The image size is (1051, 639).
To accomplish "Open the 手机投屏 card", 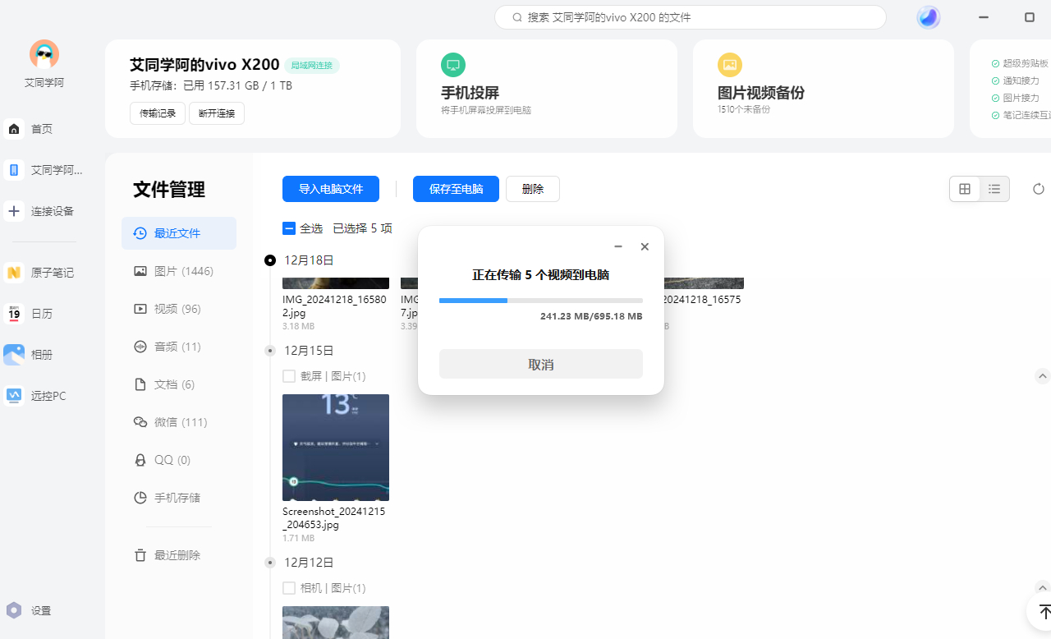I will pyautogui.click(x=547, y=89).
